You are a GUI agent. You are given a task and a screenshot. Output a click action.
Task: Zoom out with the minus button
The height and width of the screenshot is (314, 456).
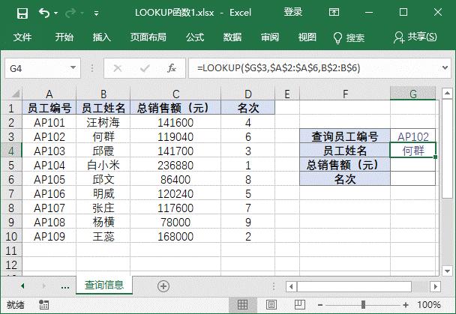[x=320, y=305]
